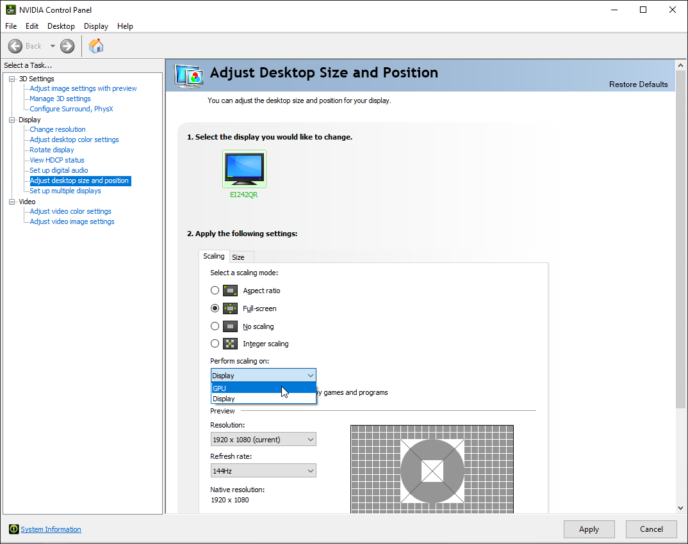688x544 pixels.
Task: Open Adjust video color settings
Action: 70,211
